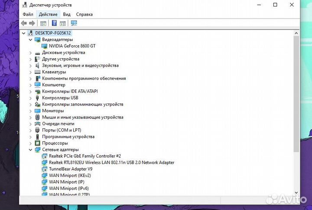Click the Процессоры chip icon
Screen dimensions: 312x210
[x=37, y=143]
